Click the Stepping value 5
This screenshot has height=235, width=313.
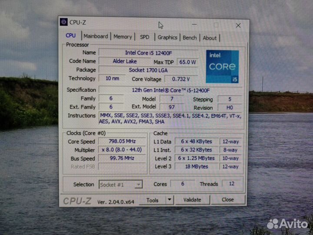230,99
